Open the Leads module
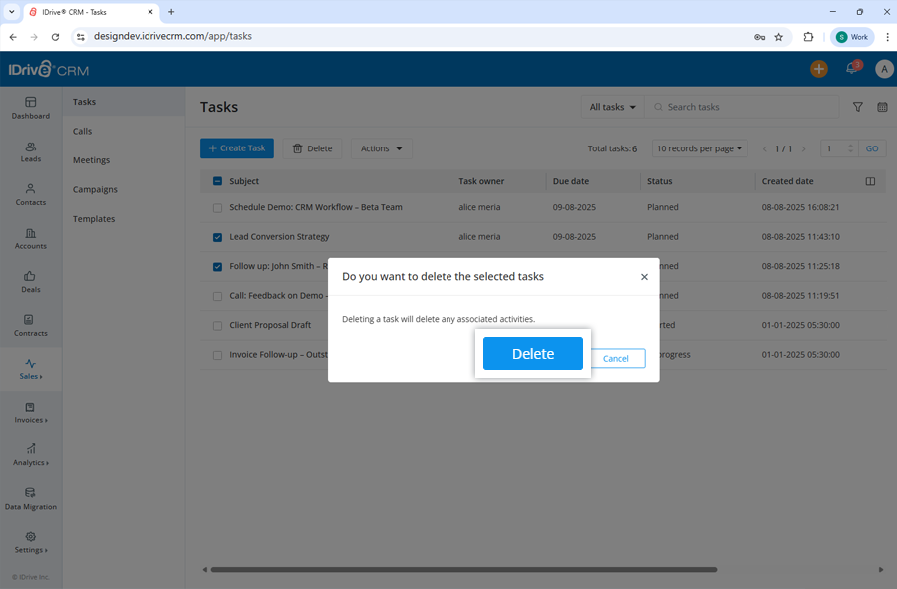The width and height of the screenshot is (897, 589). [x=31, y=151]
